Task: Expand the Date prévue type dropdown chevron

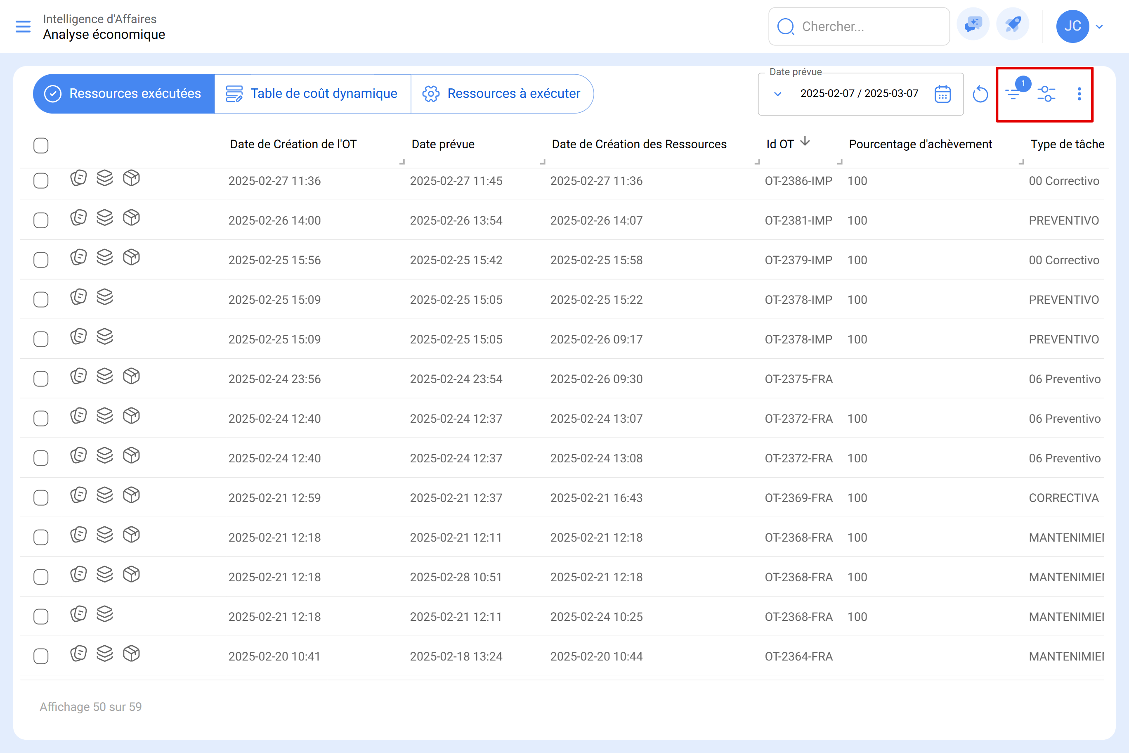Action: 777,94
